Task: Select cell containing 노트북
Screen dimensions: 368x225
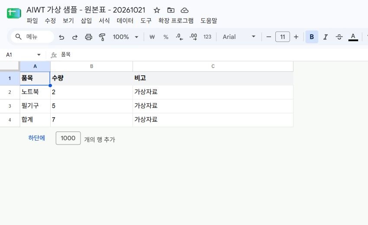Action: click(x=35, y=92)
